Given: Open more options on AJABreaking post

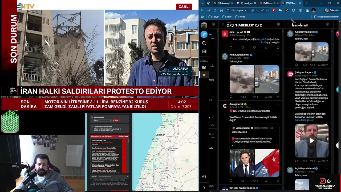Looking at the screenshot, I should click(278, 32).
